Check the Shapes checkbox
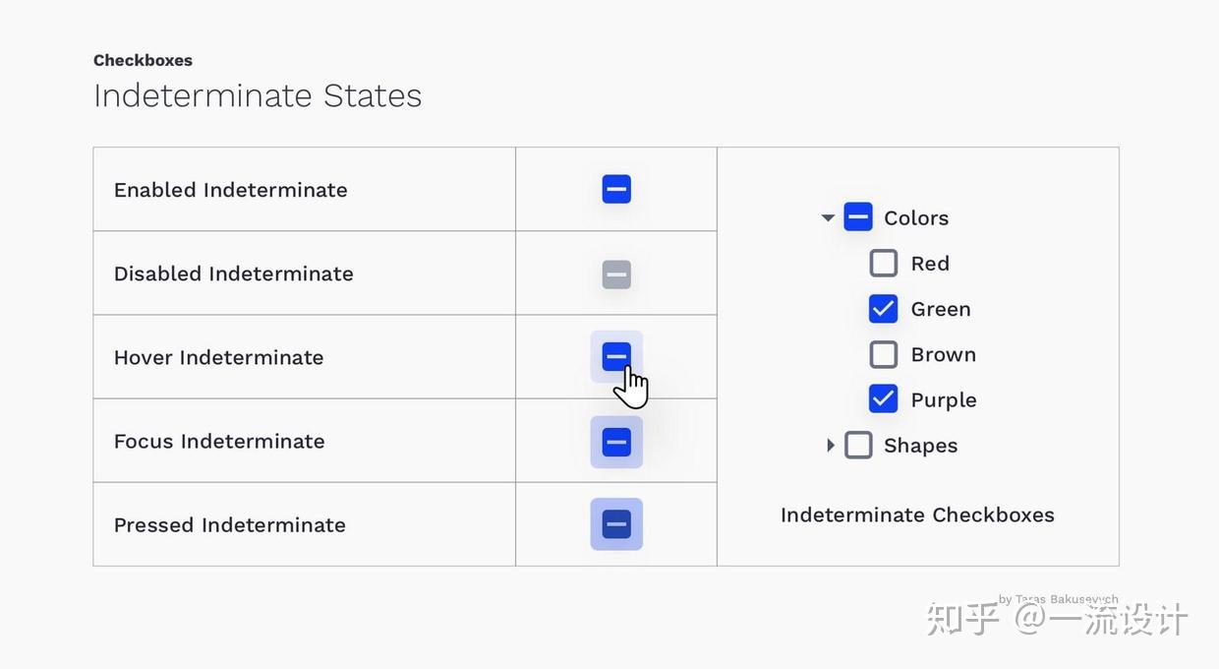 (x=858, y=445)
